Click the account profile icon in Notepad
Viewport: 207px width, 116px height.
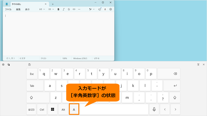[105, 9]
